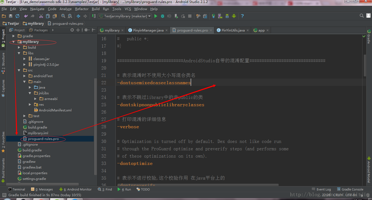Expand classes.jar in the tree
Screen dimensions: 372x200
(x=25, y=59)
